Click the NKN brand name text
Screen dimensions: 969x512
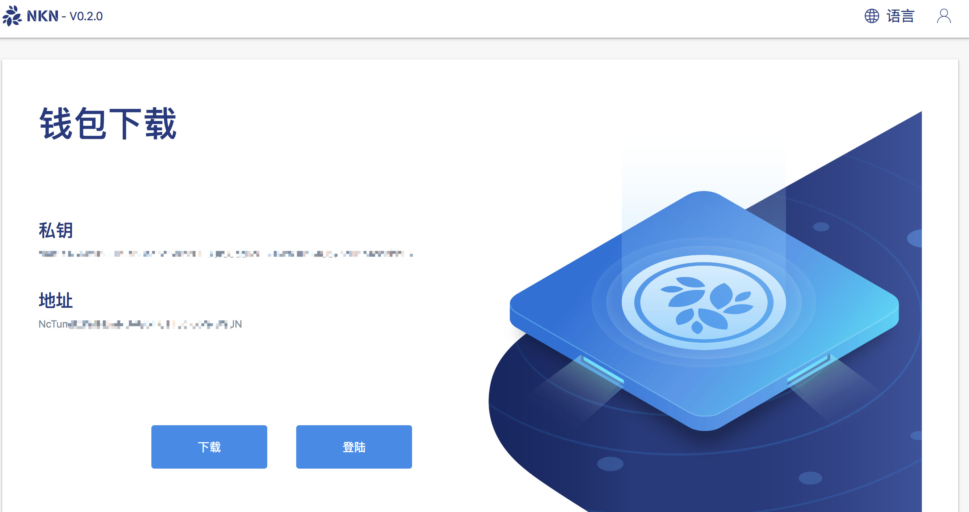click(x=42, y=16)
